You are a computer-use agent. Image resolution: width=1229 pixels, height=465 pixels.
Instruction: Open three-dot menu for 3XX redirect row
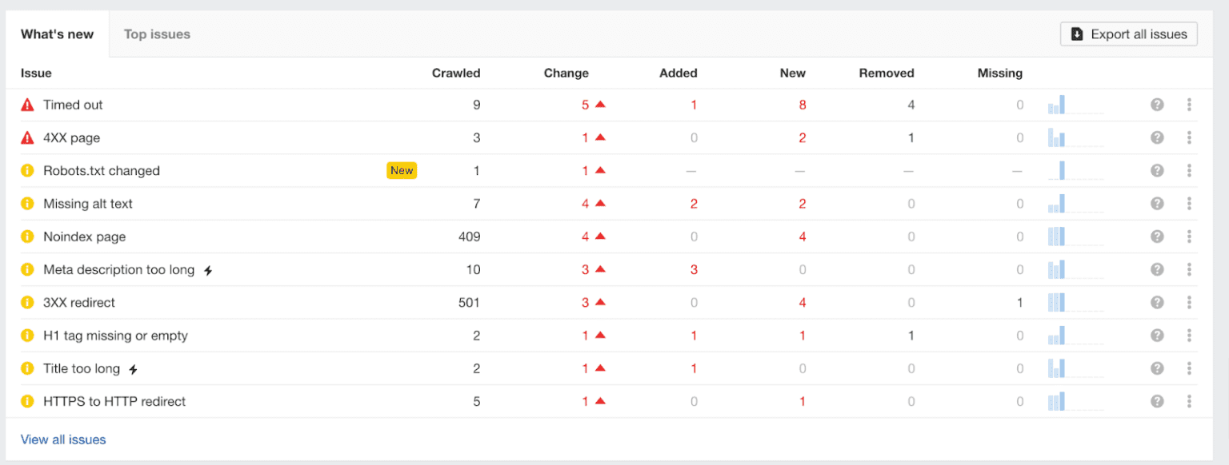(x=1190, y=302)
